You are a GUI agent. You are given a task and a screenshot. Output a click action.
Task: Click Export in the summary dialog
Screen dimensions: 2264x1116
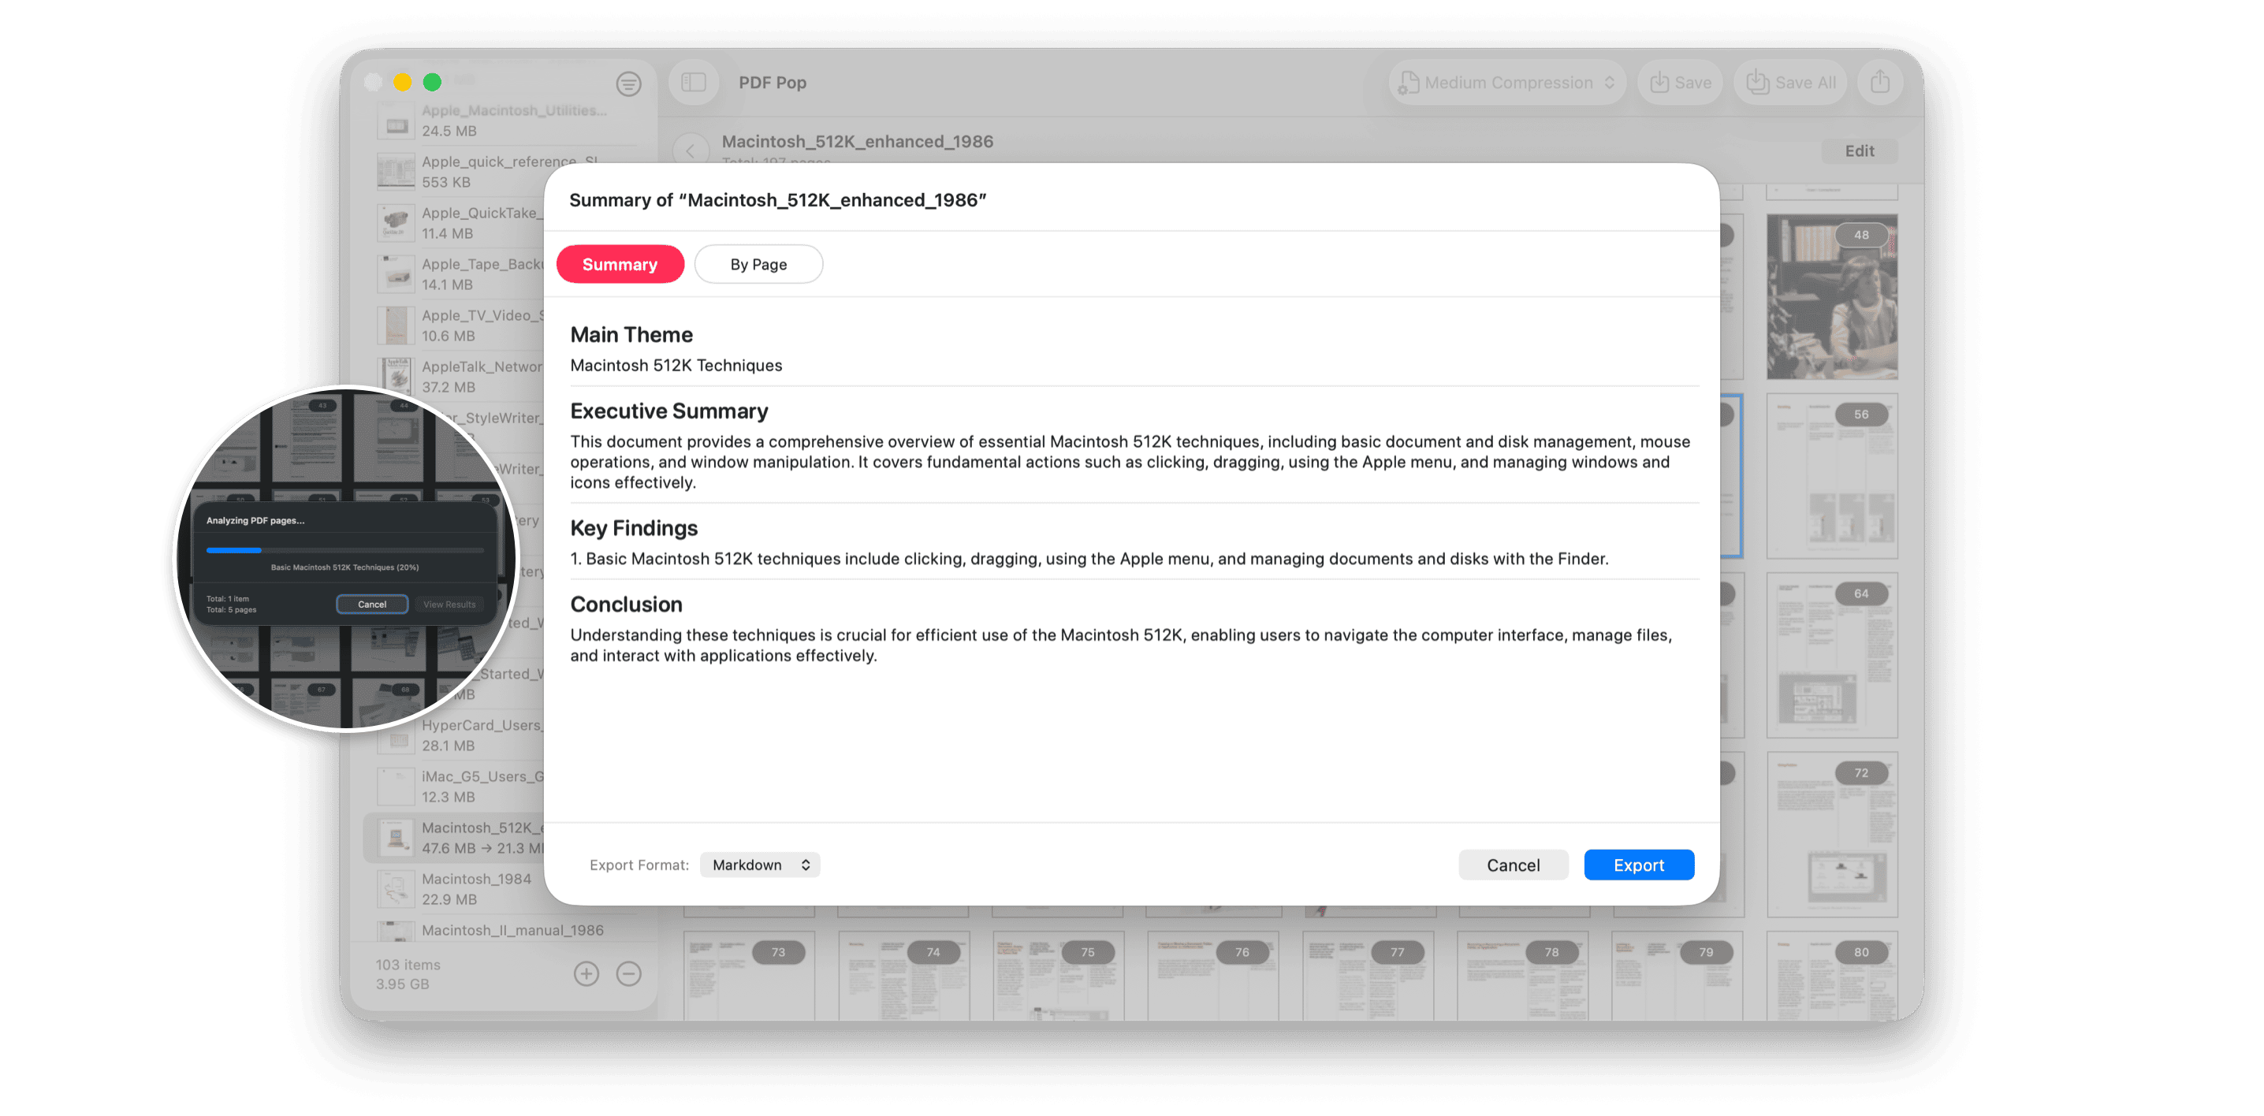coord(1638,865)
